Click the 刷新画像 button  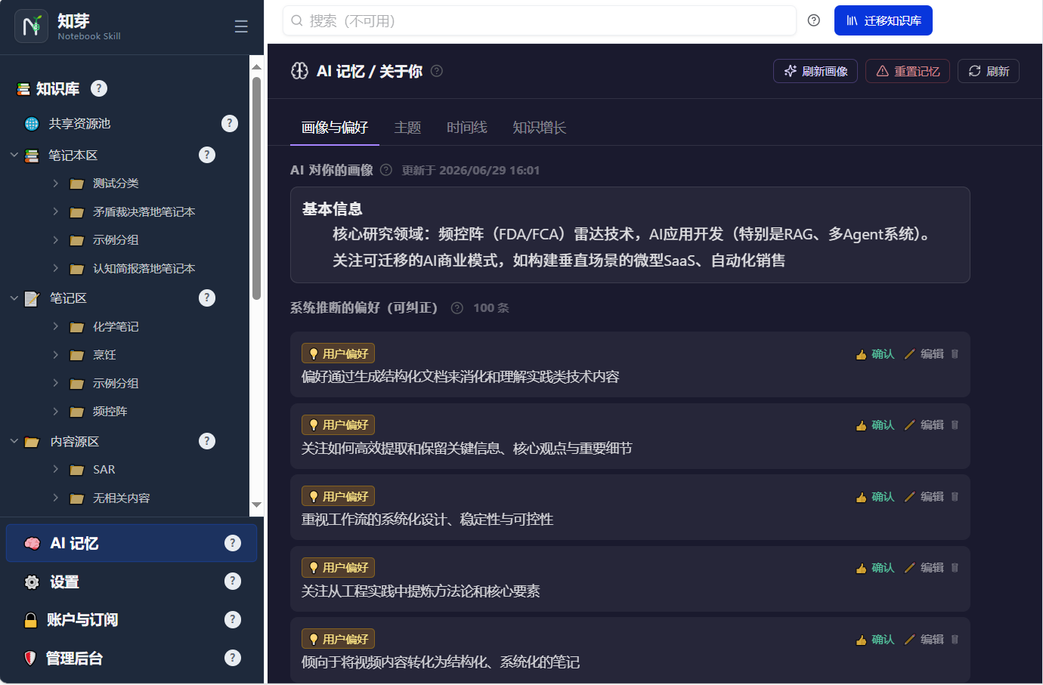[816, 71]
